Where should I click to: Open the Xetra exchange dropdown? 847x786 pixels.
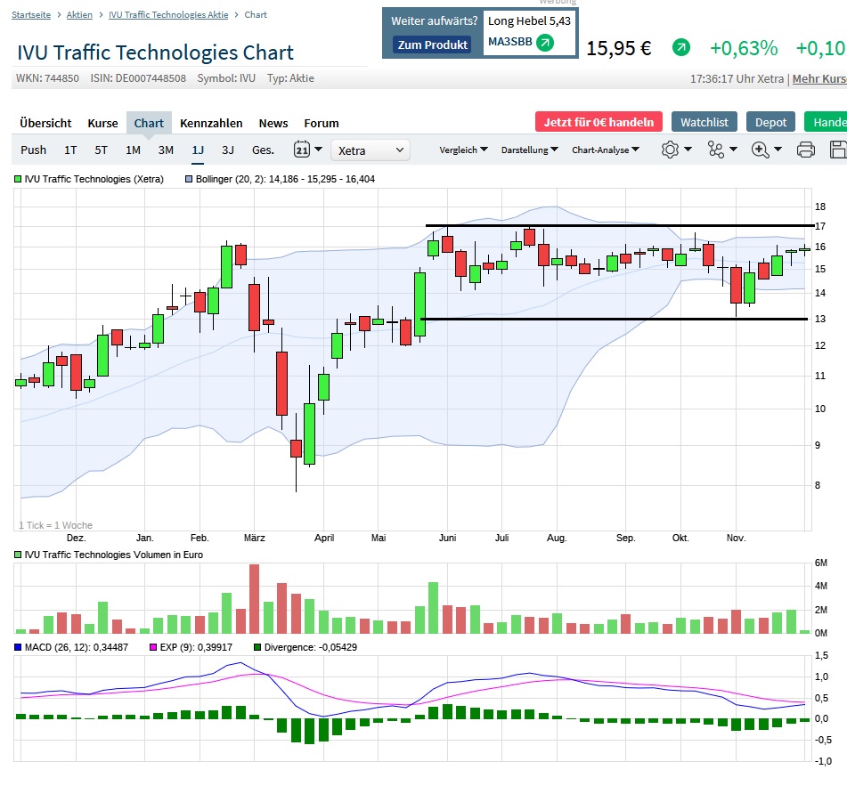point(371,150)
